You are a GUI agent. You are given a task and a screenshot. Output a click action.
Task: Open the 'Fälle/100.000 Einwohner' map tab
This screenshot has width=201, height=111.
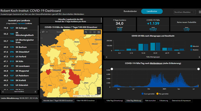[86, 101]
